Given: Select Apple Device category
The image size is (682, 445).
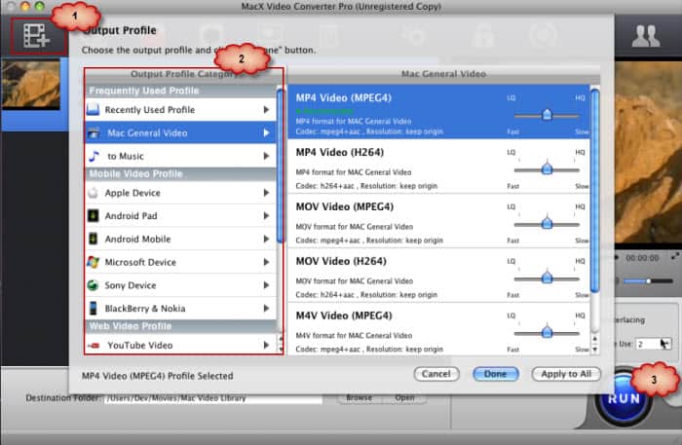Looking at the screenshot, I should click(x=180, y=193).
